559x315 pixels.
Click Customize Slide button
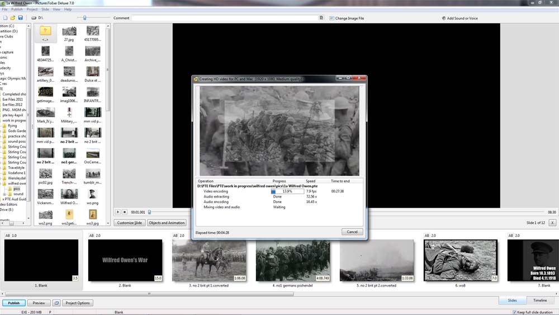tap(130, 223)
